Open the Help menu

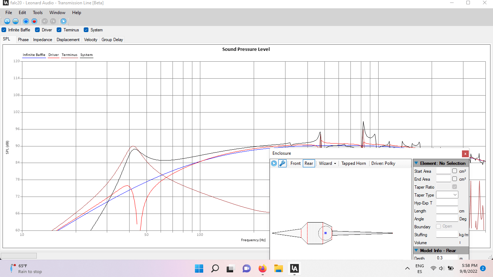click(77, 13)
